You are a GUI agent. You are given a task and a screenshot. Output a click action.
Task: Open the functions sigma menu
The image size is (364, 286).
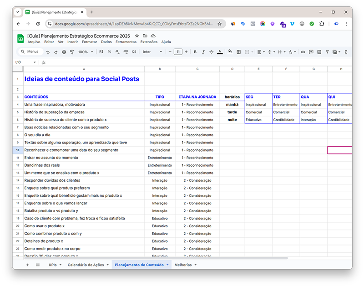(x=346, y=52)
